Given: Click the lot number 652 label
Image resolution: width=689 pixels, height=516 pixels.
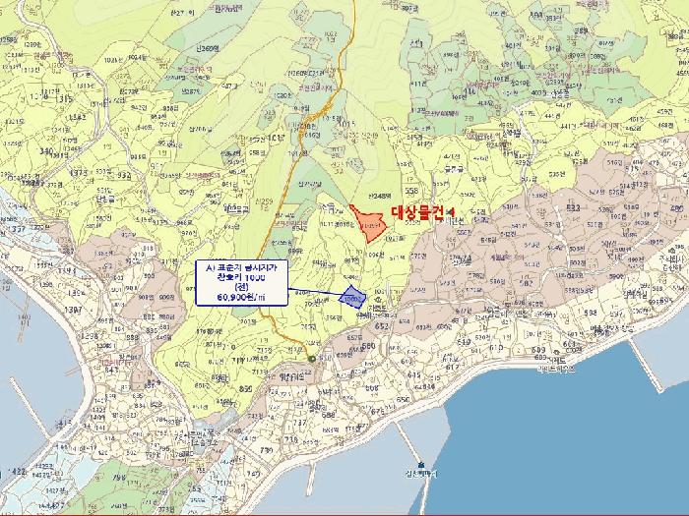Looking at the screenshot, I should (382, 326).
